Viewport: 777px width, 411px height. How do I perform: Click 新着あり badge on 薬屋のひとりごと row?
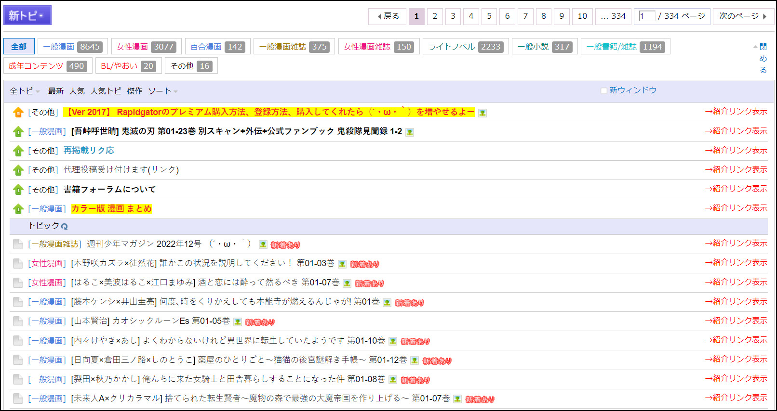(437, 361)
